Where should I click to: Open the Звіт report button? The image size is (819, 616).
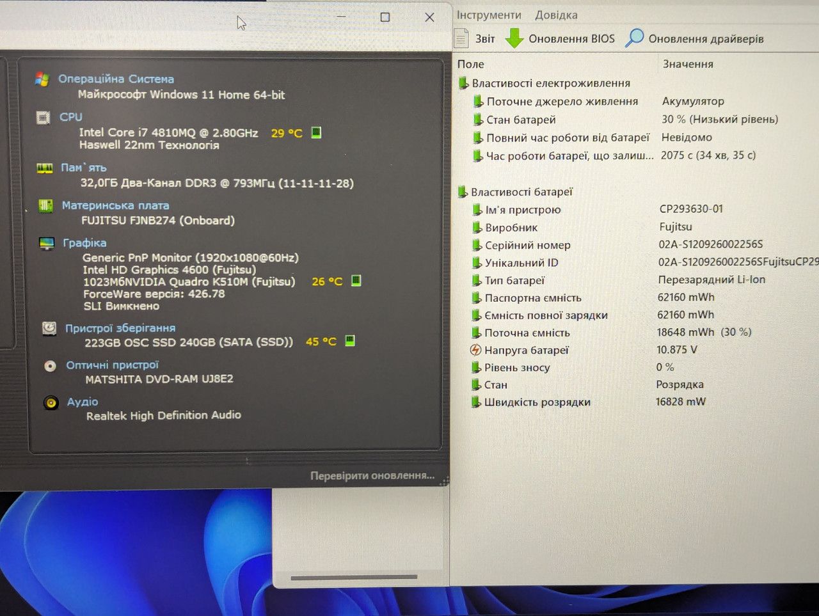[x=475, y=38]
